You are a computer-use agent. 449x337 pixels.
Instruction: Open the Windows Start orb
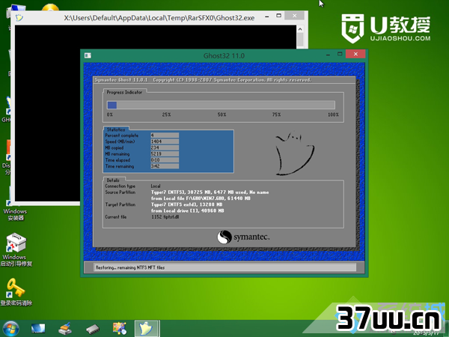click(x=11, y=329)
